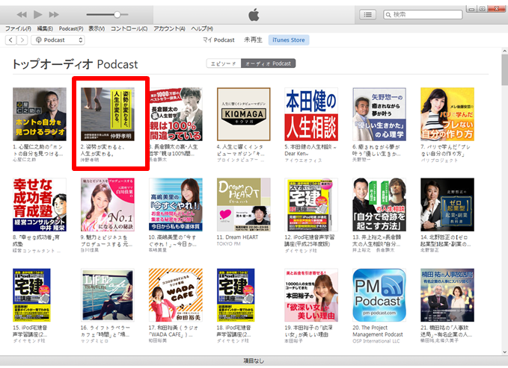This screenshot has height=368, width=508.
Task: Select the エピソード segment toggle
Action: click(x=224, y=63)
